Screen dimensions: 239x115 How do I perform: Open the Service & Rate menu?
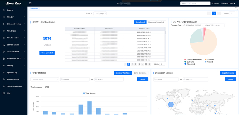(x=14, y=45)
